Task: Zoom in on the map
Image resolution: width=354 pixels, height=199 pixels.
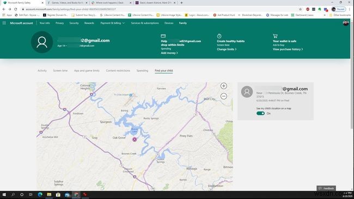Action: (x=223, y=86)
